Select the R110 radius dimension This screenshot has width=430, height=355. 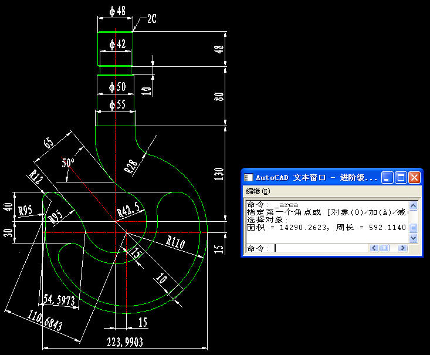point(175,242)
